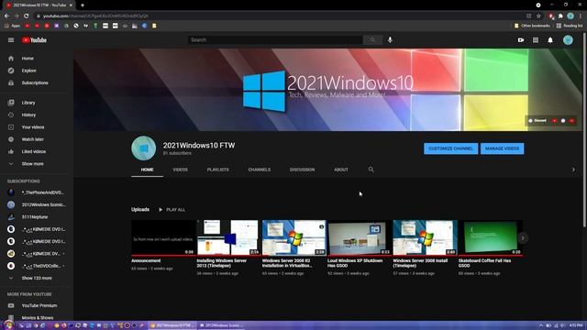Image resolution: width=587 pixels, height=330 pixels.
Task: Open Other bookmarks folder
Action: point(532,26)
